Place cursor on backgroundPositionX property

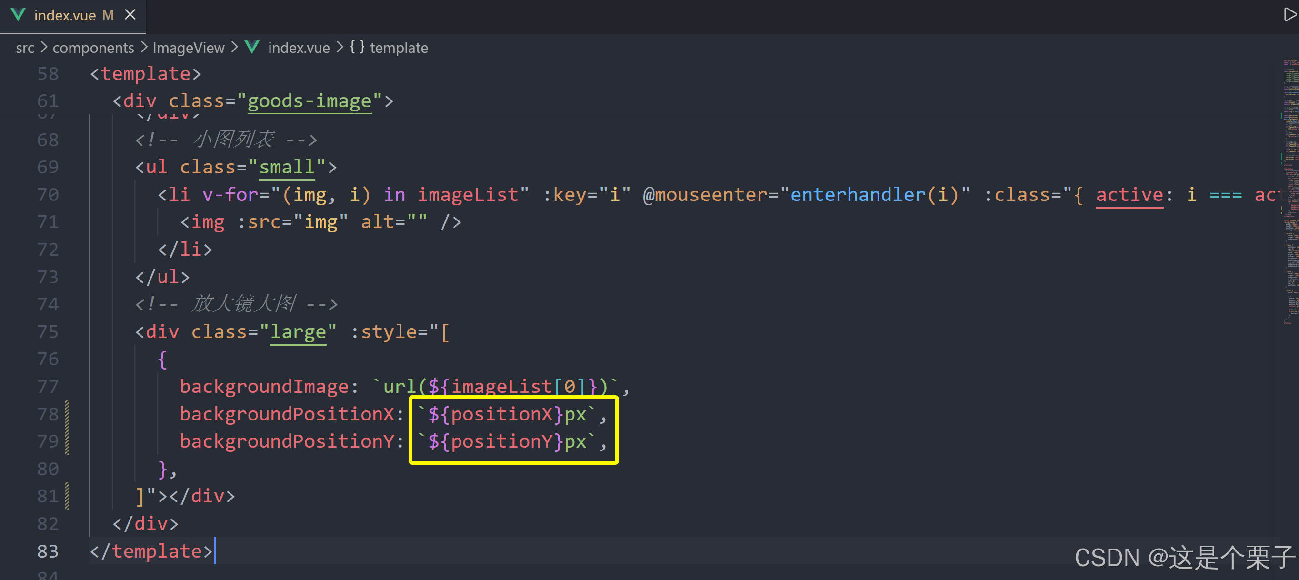(287, 414)
